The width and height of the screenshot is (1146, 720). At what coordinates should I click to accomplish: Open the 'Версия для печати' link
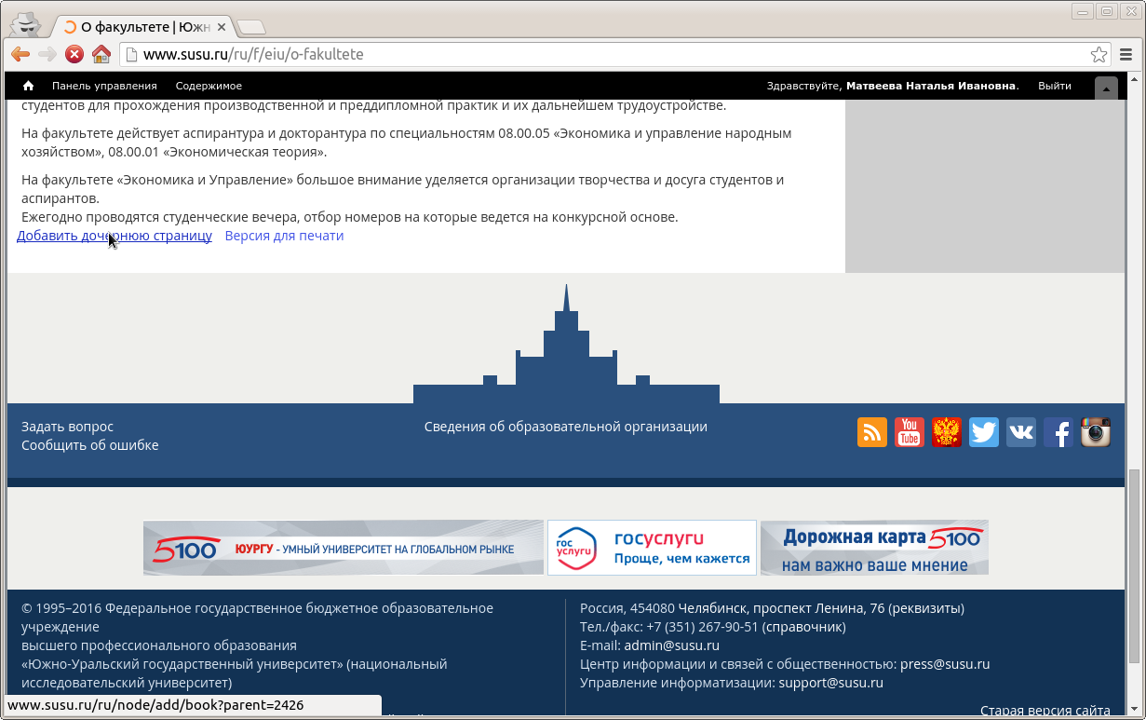[x=284, y=236]
